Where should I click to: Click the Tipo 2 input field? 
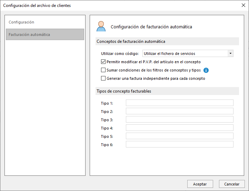(x=180, y=111)
